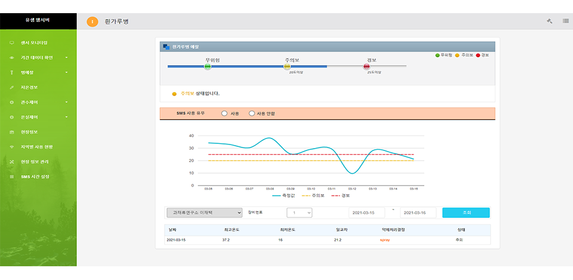Click the hammer icon in top-right header

[550, 21]
